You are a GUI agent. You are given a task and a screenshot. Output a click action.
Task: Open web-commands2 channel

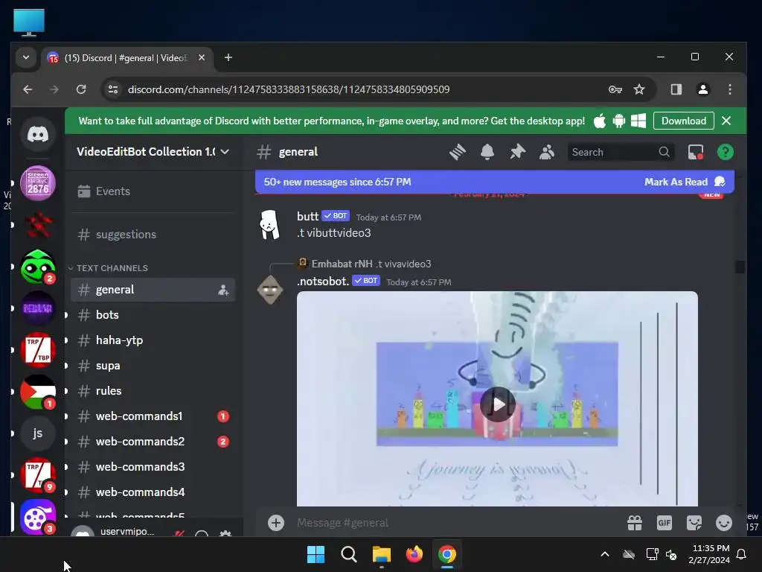153,442
